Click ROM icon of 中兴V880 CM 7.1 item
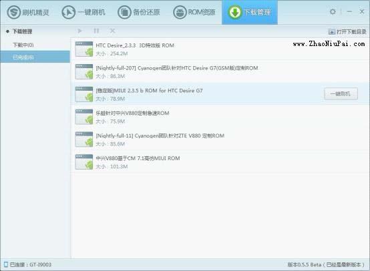370x271 pixels. click(x=83, y=162)
